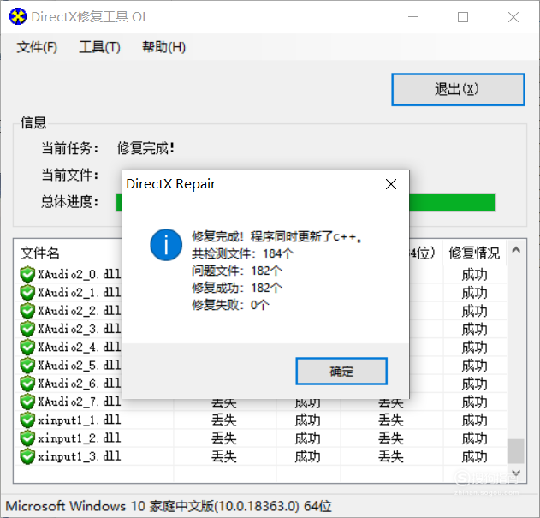This screenshot has height=518, width=540.
Task: Click the green shield icon beside XAudio2_1.dll
Action: pos(27,293)
